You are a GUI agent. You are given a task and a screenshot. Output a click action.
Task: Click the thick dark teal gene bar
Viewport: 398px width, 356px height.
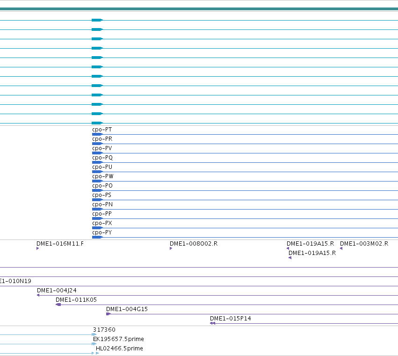[x=199, y=9]
